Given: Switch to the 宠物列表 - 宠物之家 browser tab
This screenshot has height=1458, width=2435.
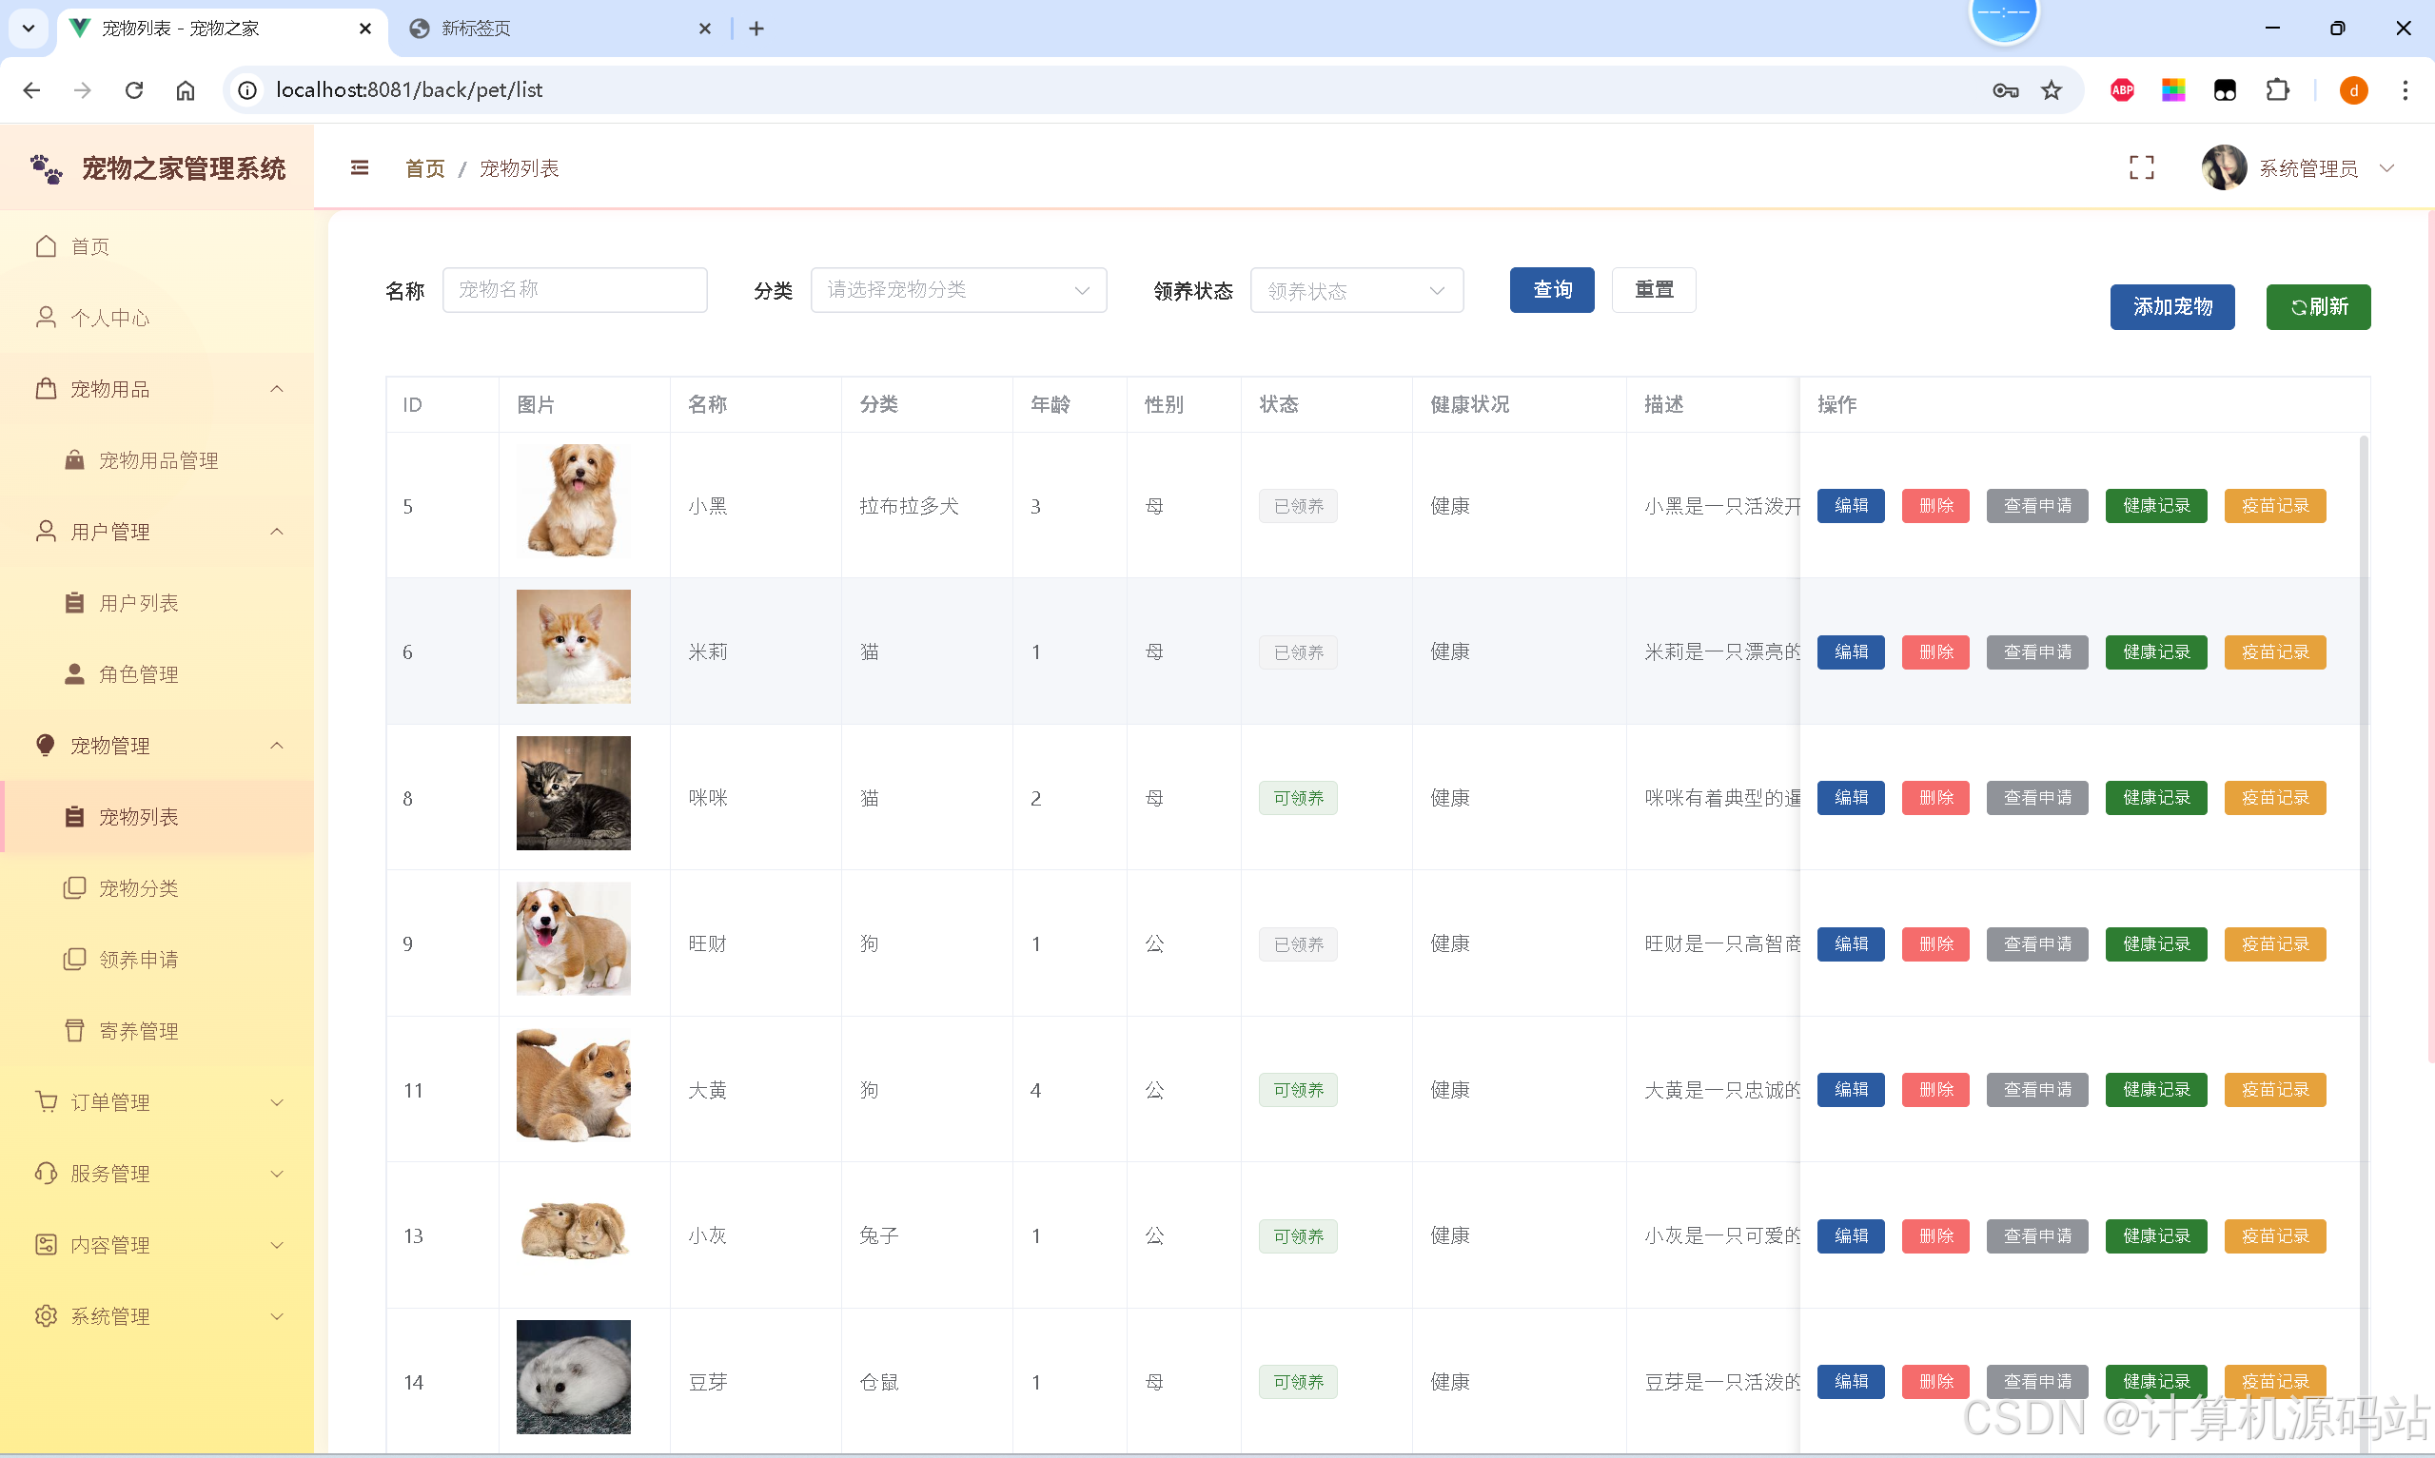Looking at the screenshot, I should tap(221, 29).
